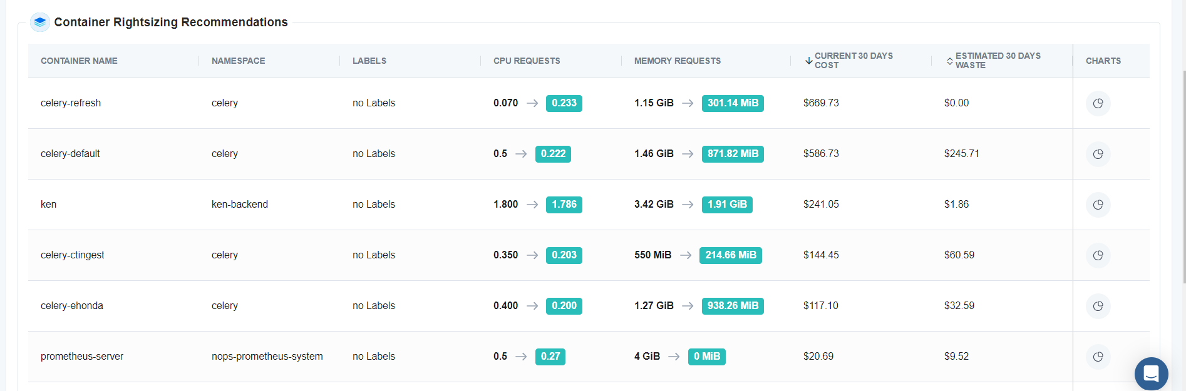Click the ken-backend namespace cell
This screenshot has height=391, width=1186.
pos(240,205)
